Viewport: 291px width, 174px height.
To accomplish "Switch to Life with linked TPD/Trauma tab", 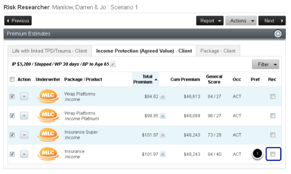I will point(49,51).
